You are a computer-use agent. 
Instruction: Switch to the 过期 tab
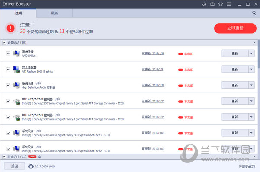18,13
